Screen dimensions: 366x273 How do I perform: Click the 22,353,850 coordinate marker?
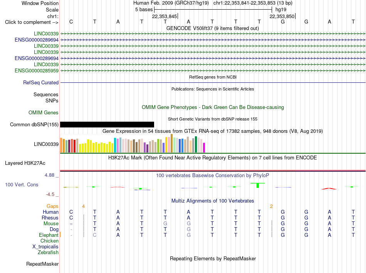tap(282, 16)
